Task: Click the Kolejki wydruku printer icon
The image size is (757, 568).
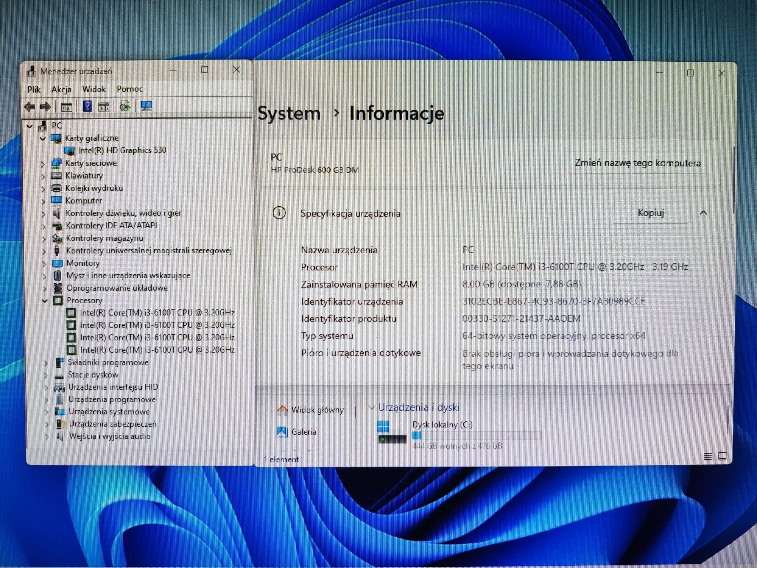Action: [x=56, y=188]
